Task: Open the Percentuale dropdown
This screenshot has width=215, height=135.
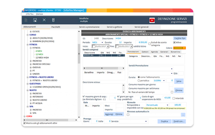Action: (x=168, y=105)
